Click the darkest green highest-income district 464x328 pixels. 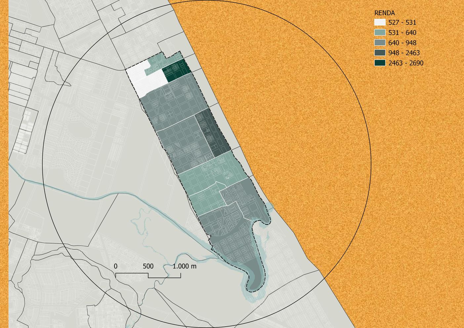tap(177, 71)
